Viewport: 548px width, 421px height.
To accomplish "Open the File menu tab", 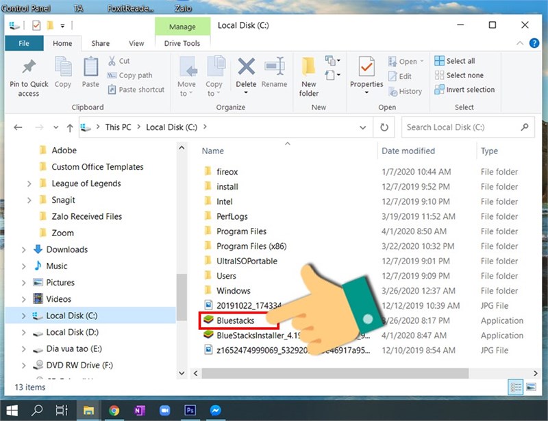I will point(24,43).
